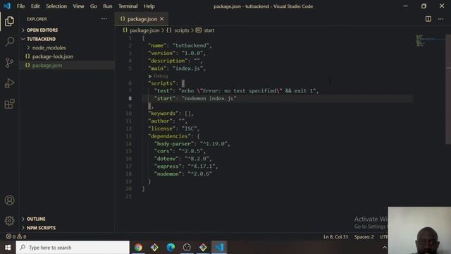Screen dimensions: 451x254
Task: Click the "nodemon" dependency line
Action: coord(183,174)
